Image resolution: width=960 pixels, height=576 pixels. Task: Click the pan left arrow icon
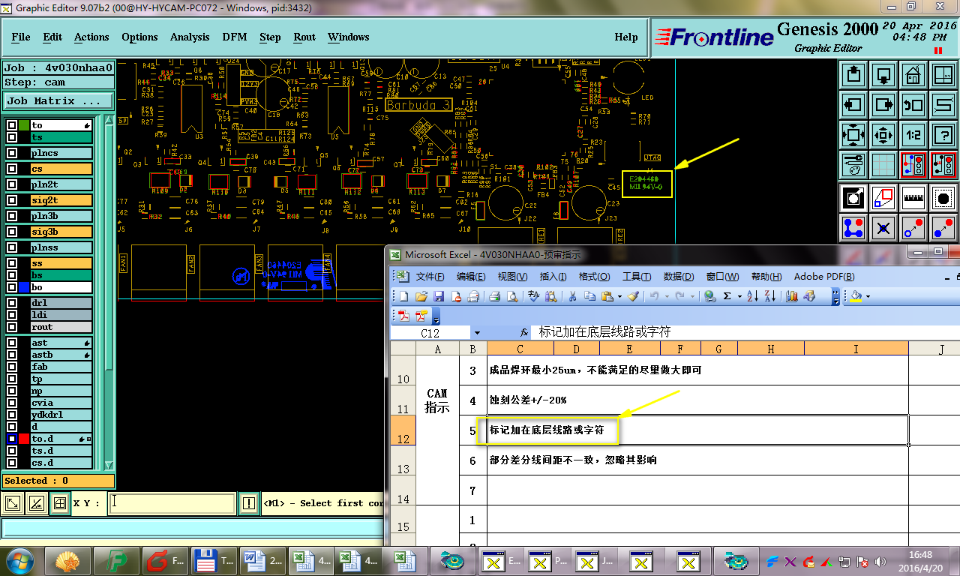[853, 105]
